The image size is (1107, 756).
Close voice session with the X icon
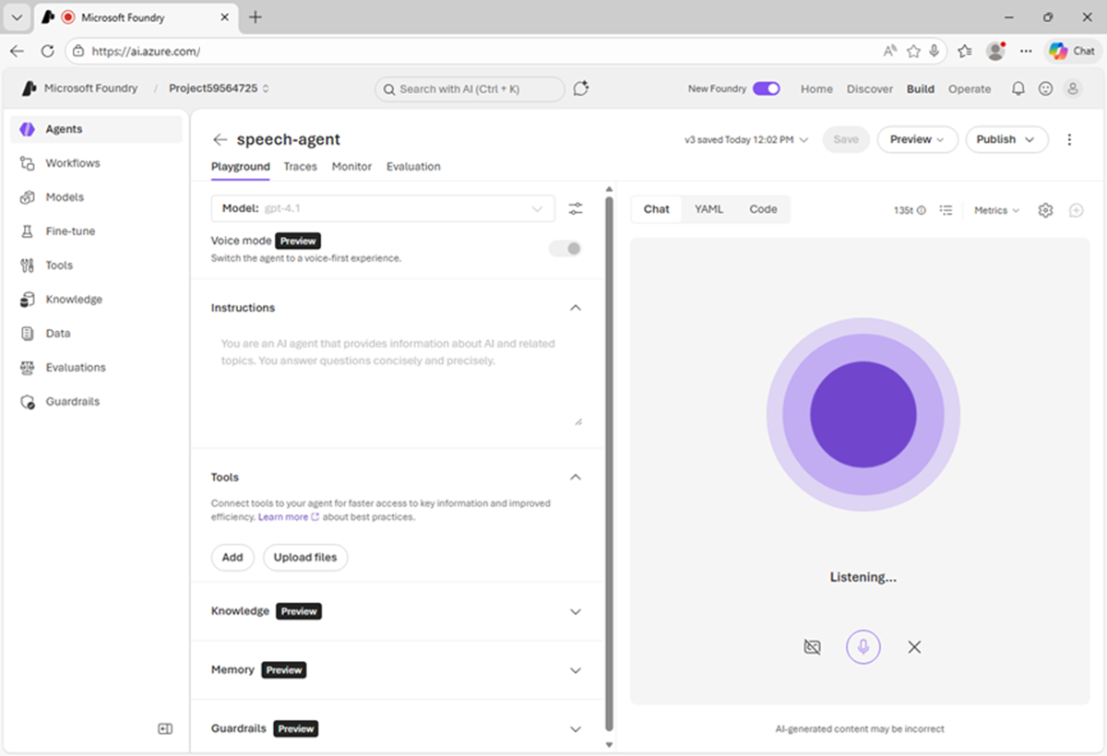click(x=914, y=647)
